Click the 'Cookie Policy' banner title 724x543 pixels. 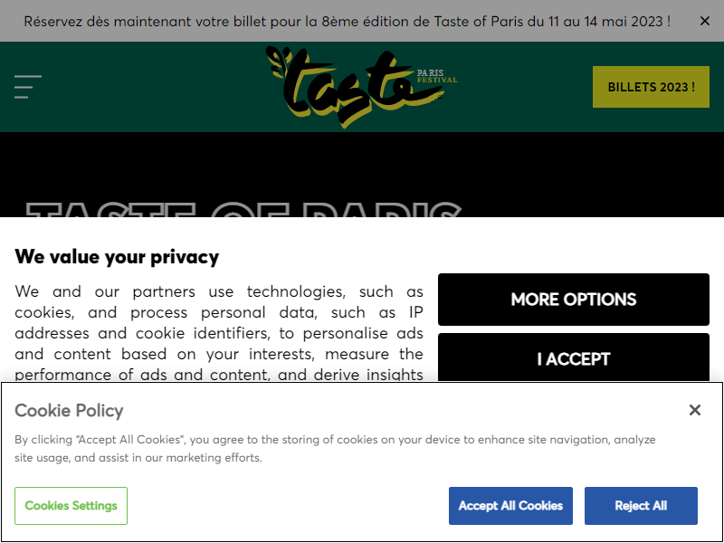[69, 410]
